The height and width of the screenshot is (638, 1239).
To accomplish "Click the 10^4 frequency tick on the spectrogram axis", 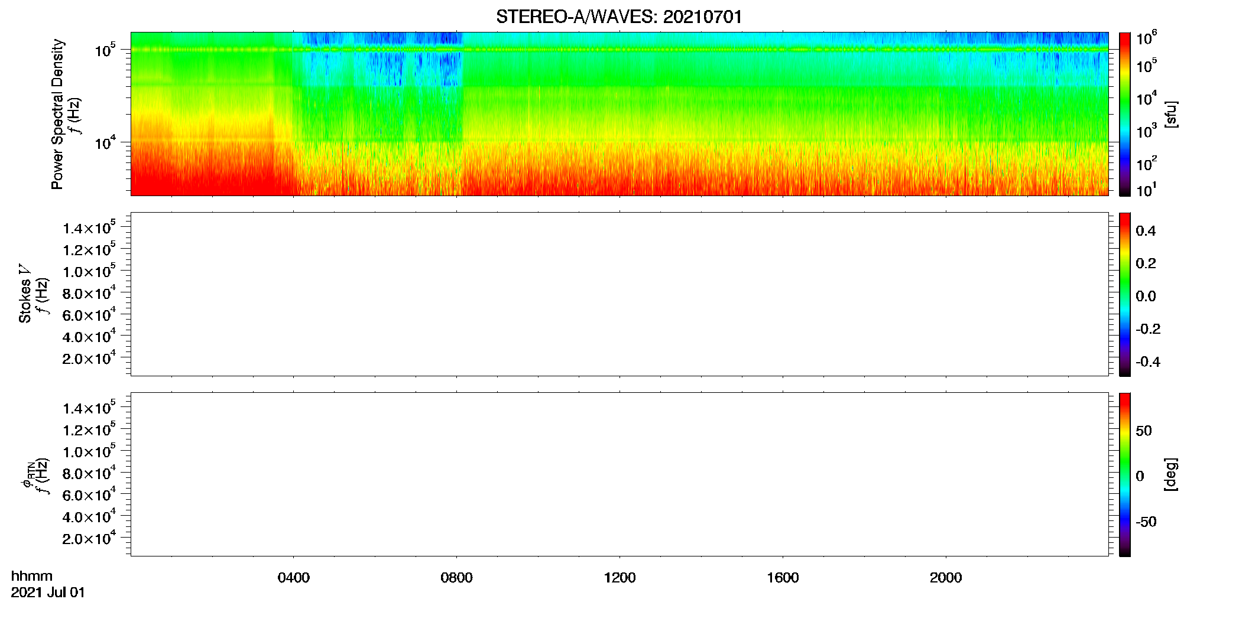I will pyautogui.click(x=105, y=143).
